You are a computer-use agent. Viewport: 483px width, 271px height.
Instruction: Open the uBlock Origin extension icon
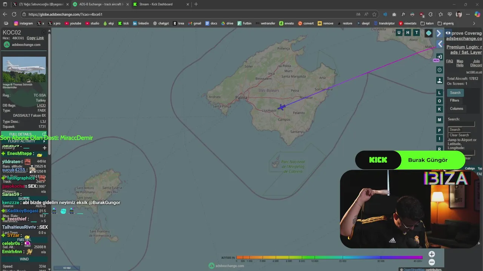coord(421,14)
